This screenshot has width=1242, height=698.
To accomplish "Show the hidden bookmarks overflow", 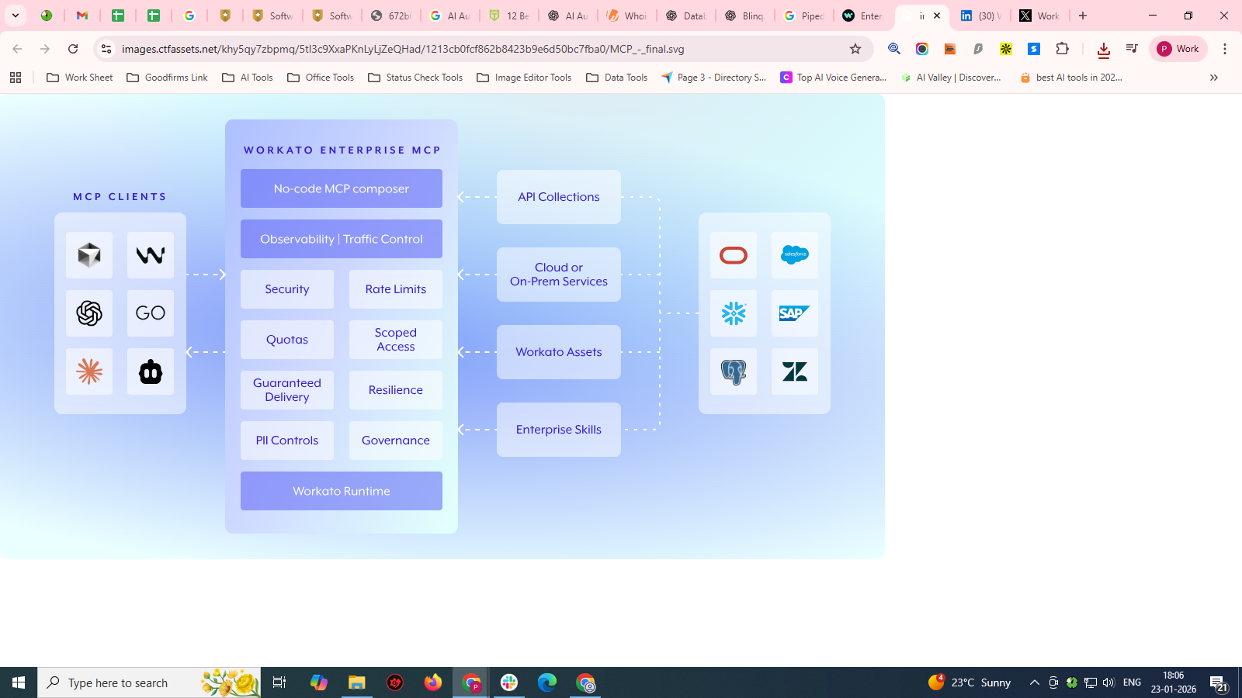I will pyautogui.click(x=1214, y=78).
